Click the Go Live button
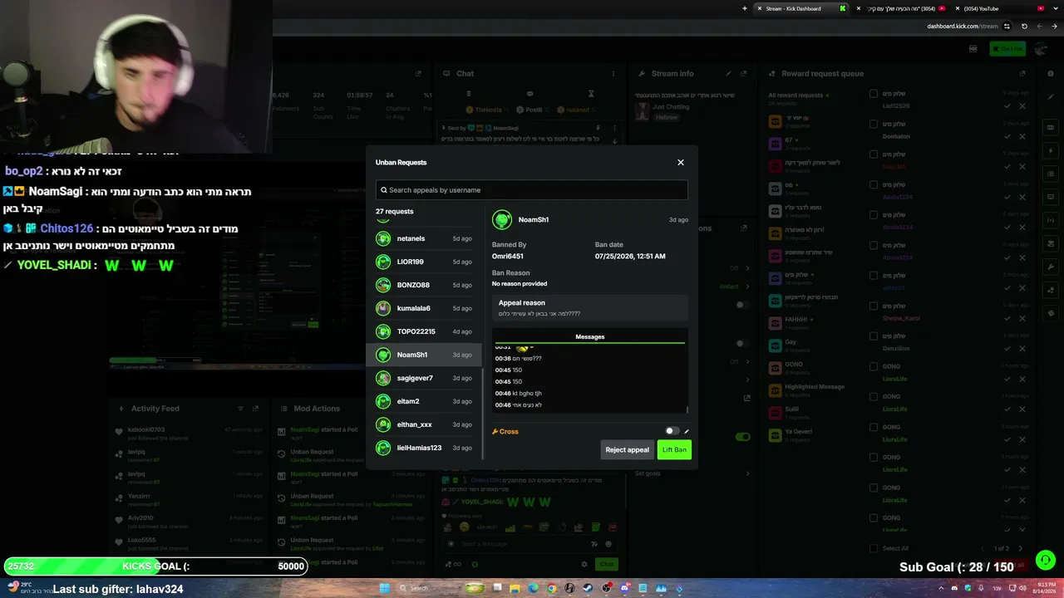 [1007, 49]
